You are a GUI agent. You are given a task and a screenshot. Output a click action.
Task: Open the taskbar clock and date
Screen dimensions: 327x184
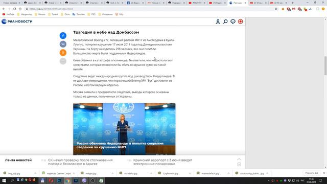coord(311,180)
